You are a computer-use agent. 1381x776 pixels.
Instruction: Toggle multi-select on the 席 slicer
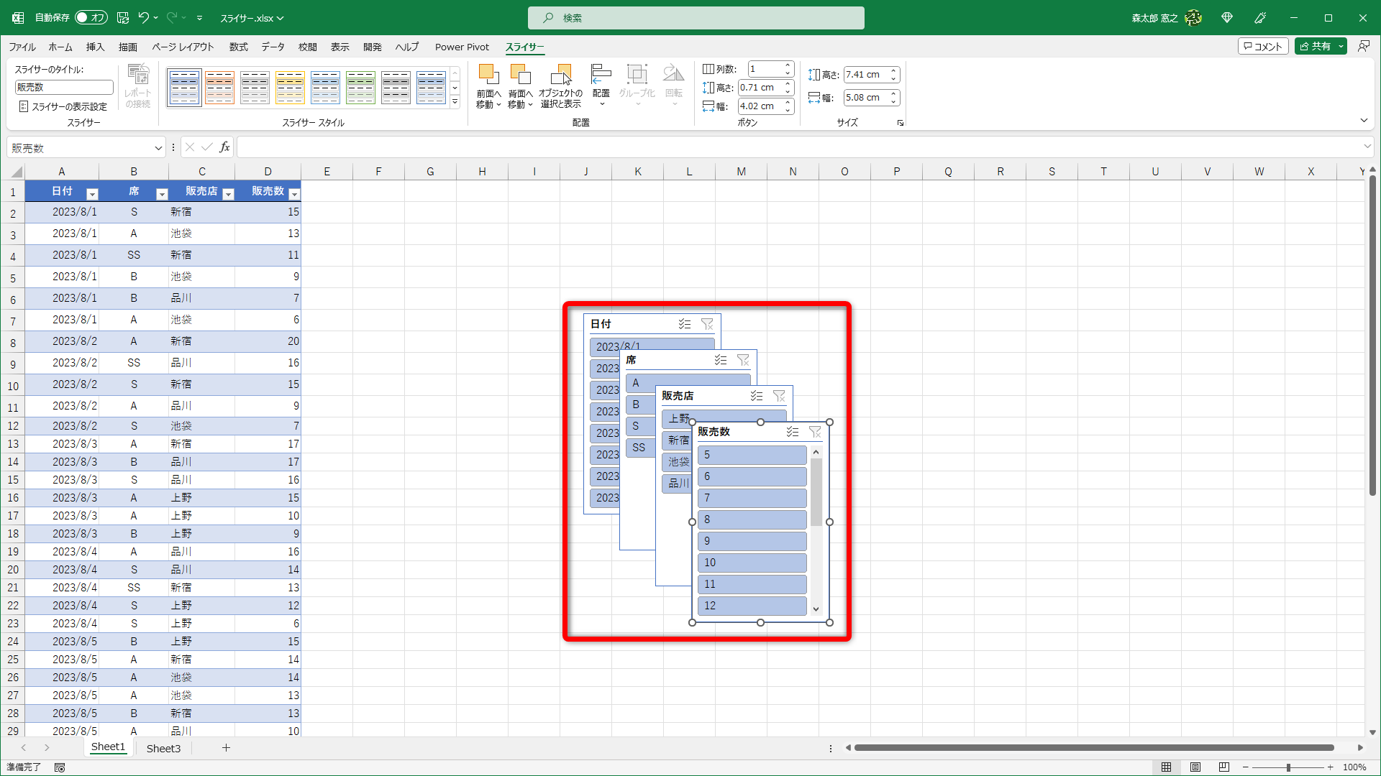[x=721, y=360]
